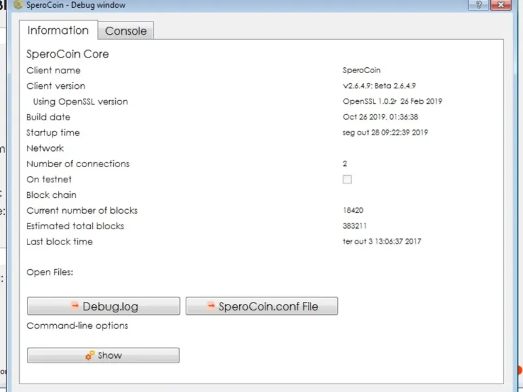Toggle the On testnet checkbox
The width and height of the screenshot is (523, 392).
[x=347, y=179]
